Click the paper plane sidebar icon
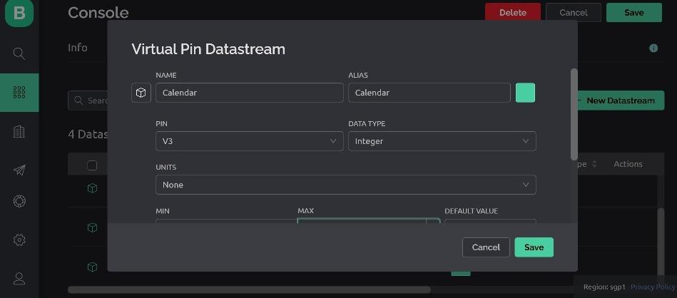The width and height of the screenshot is (677, 298). 19,170
